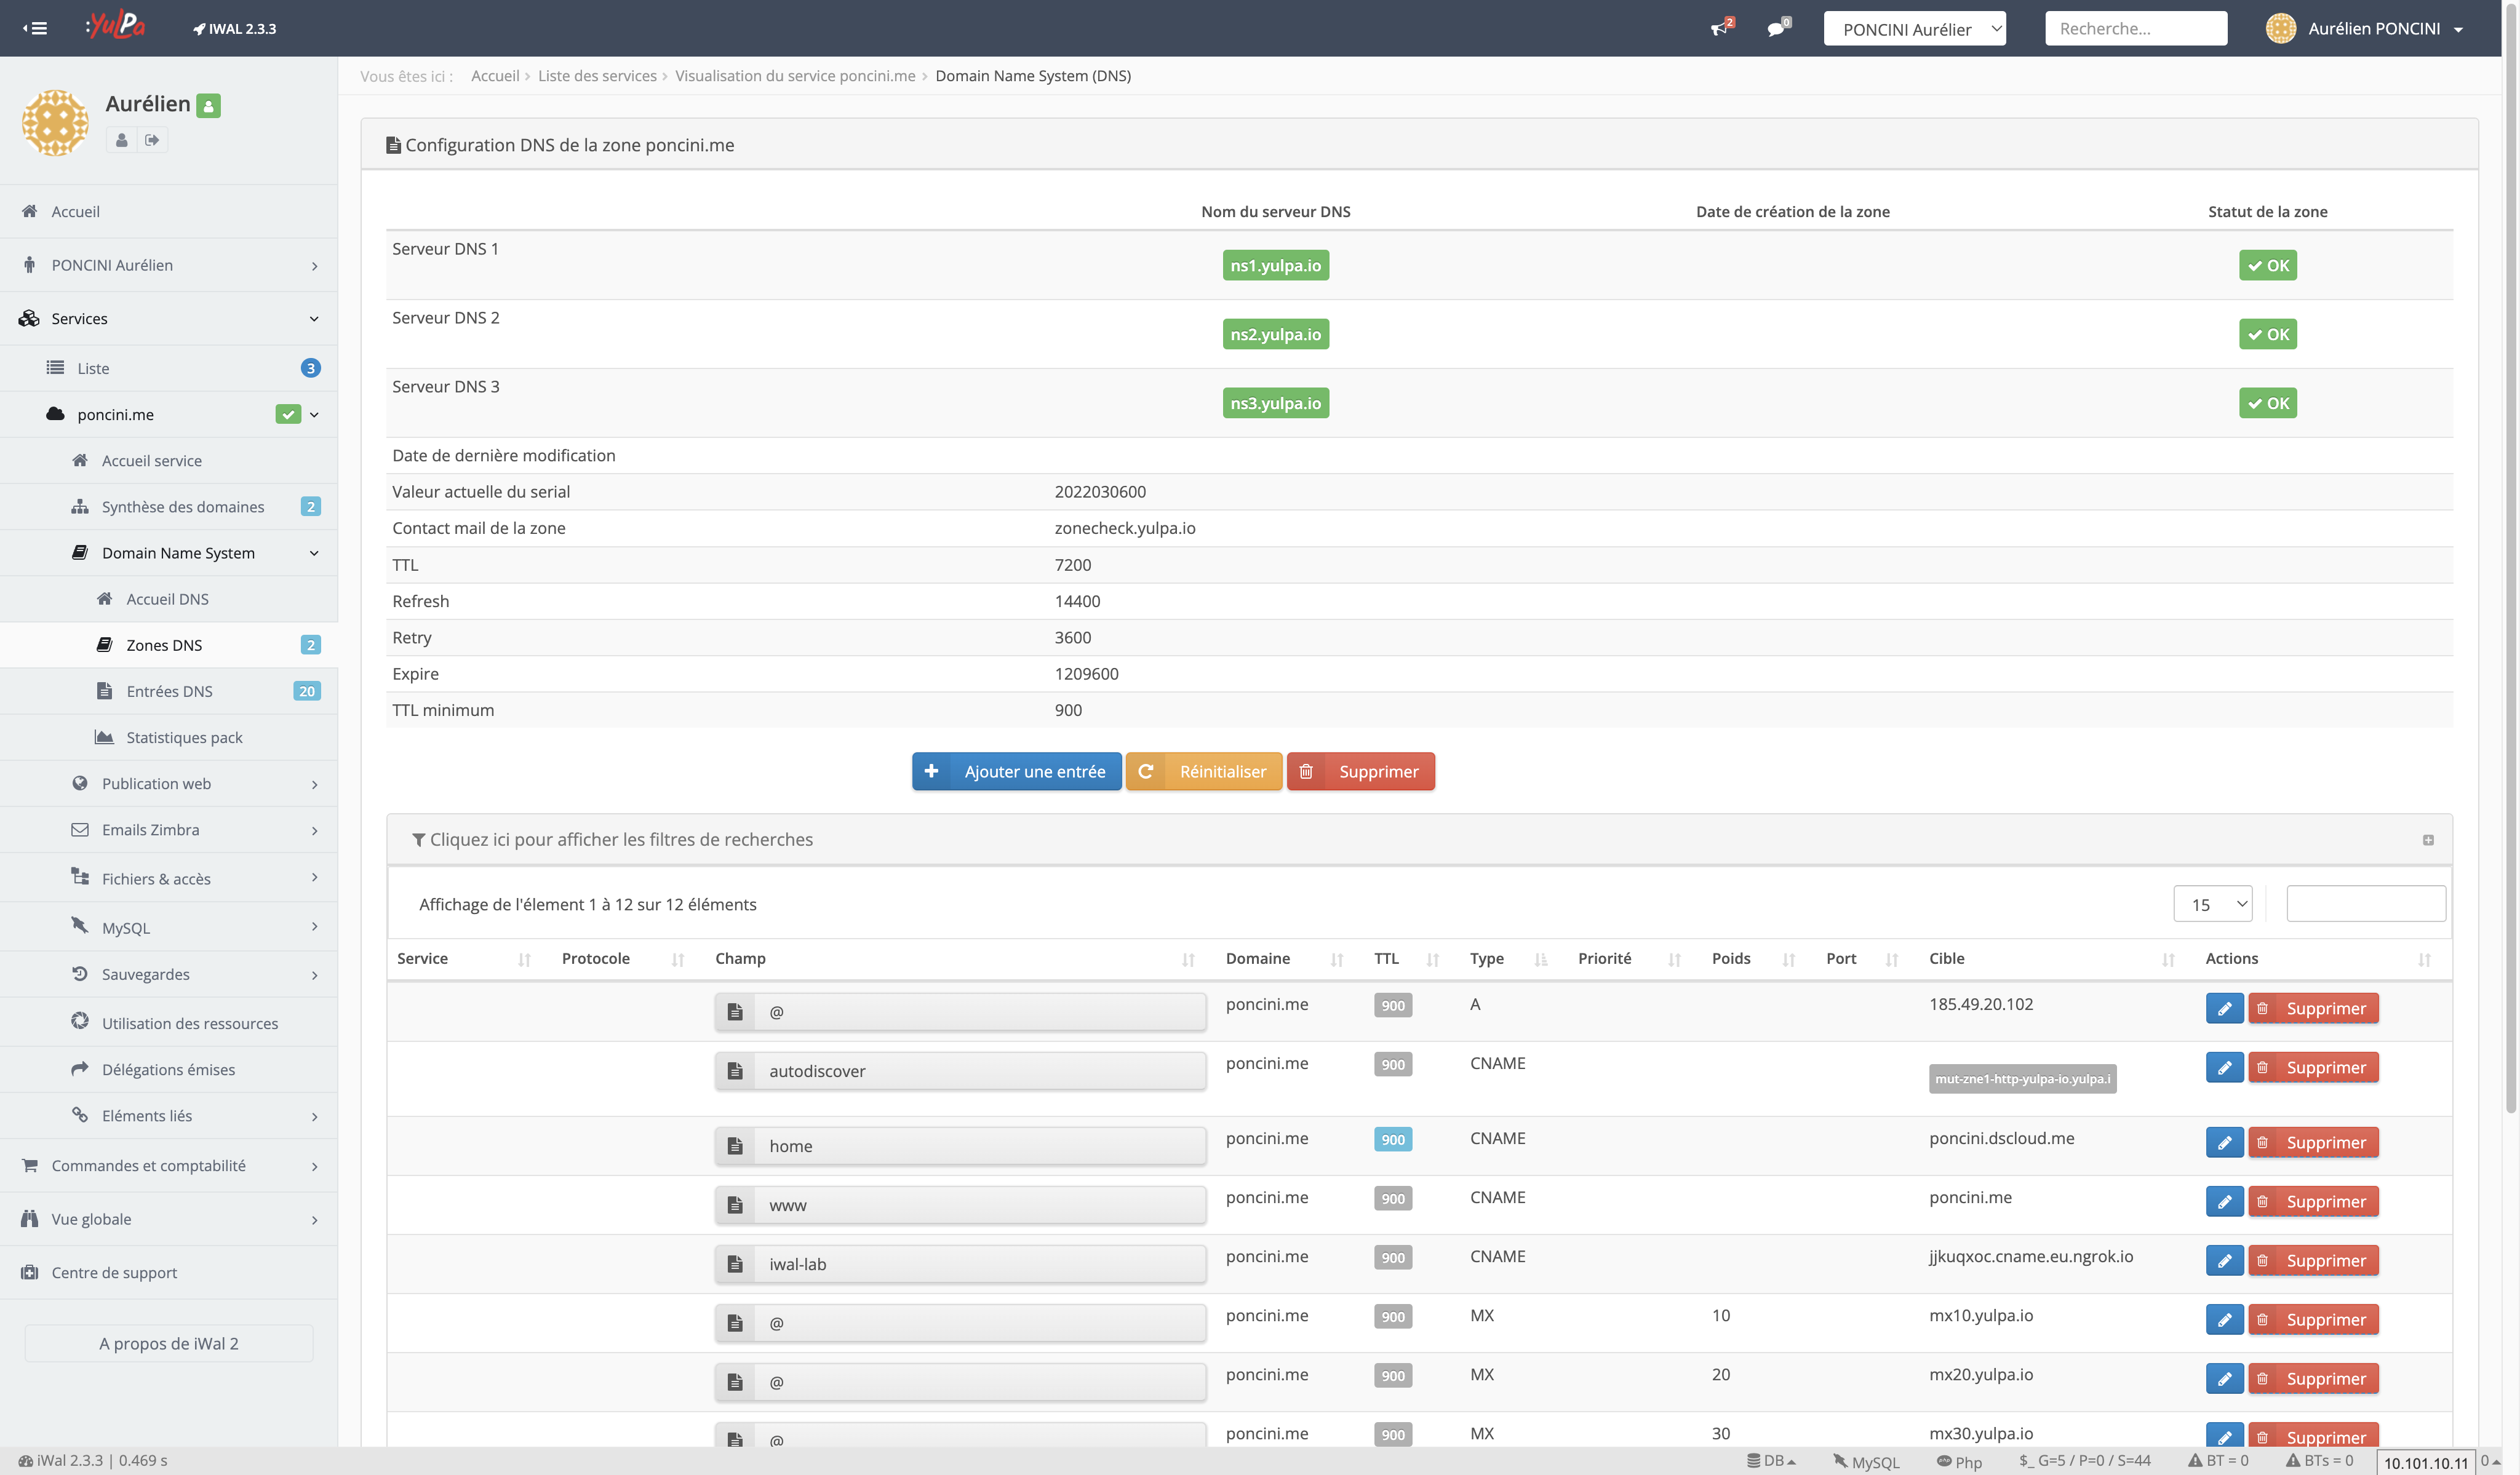Open the MySQL status bar item

(1866, 1461)
